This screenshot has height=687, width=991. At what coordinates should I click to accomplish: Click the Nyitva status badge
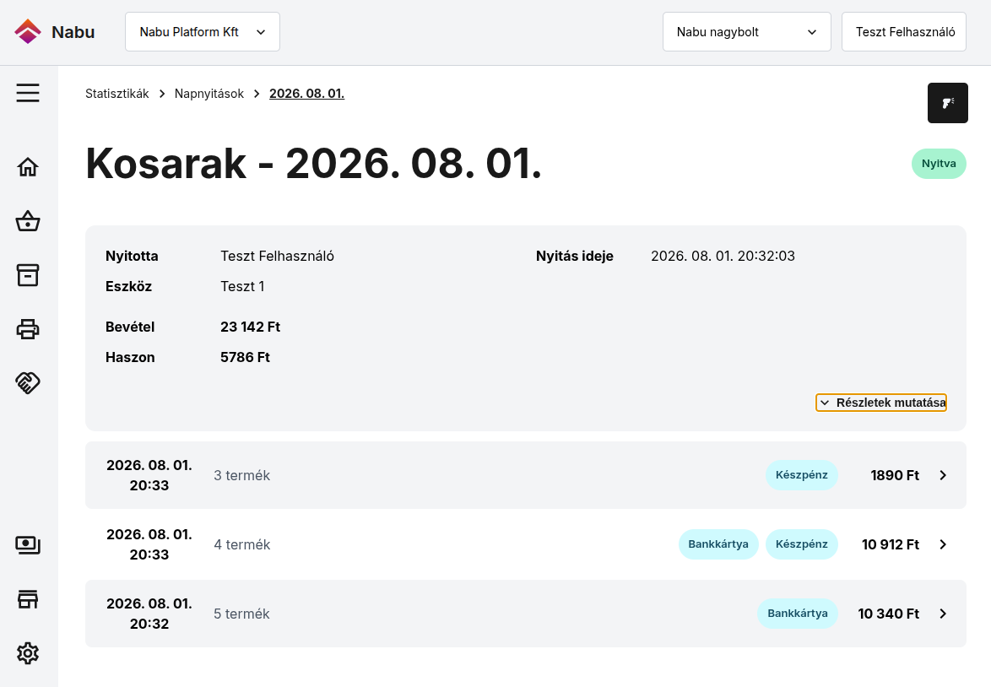939,164
